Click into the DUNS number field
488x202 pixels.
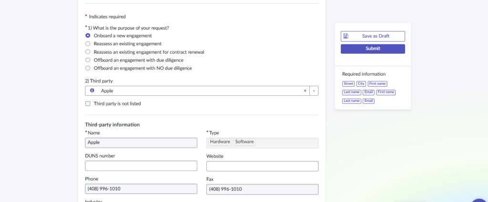pyautogui.click(x=141, y=166)
